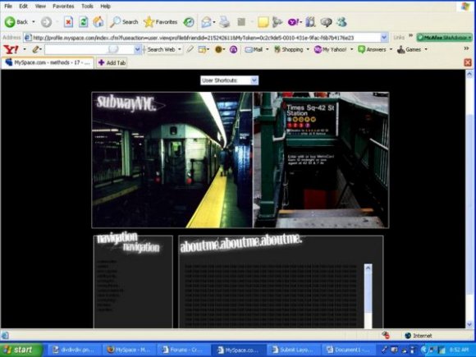The height and width of the screenshot is (357, 476).
Task: Click the purple round Yahoo toolbar icon
Action: (x=233, y=49)
